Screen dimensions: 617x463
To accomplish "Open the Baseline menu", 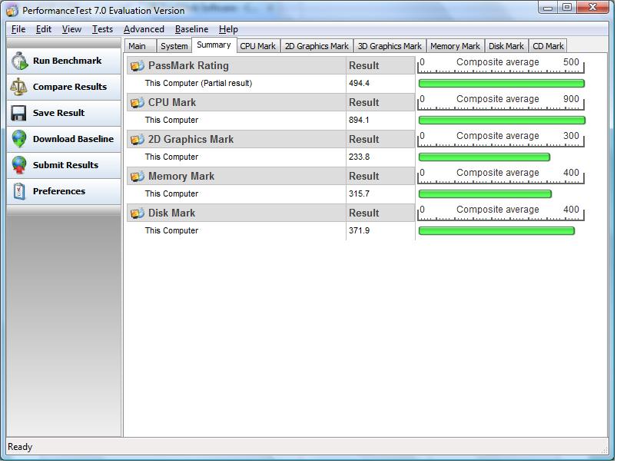I will click(x=191, y=29).
